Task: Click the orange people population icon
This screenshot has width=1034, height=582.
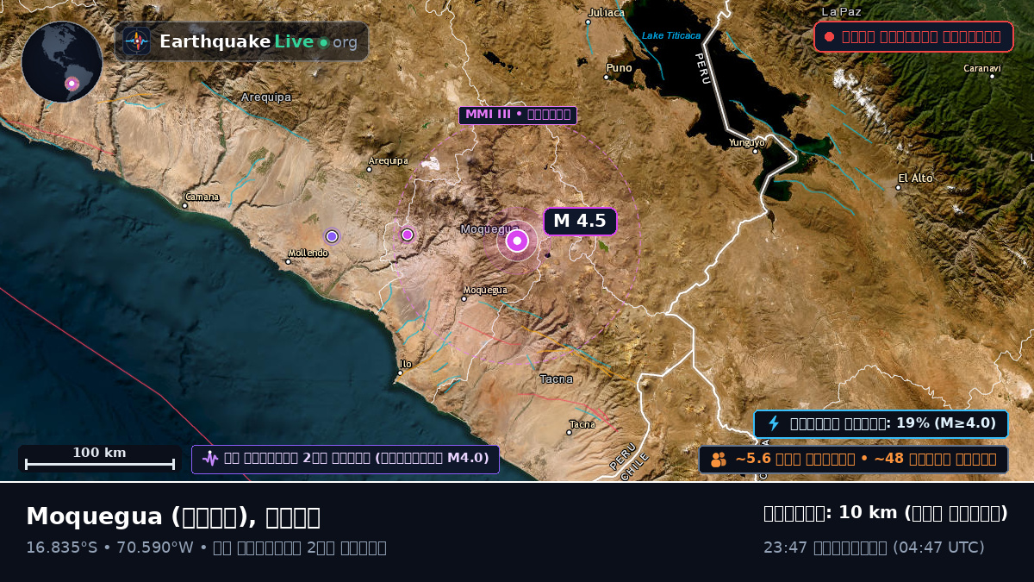Action: point(719,460)
